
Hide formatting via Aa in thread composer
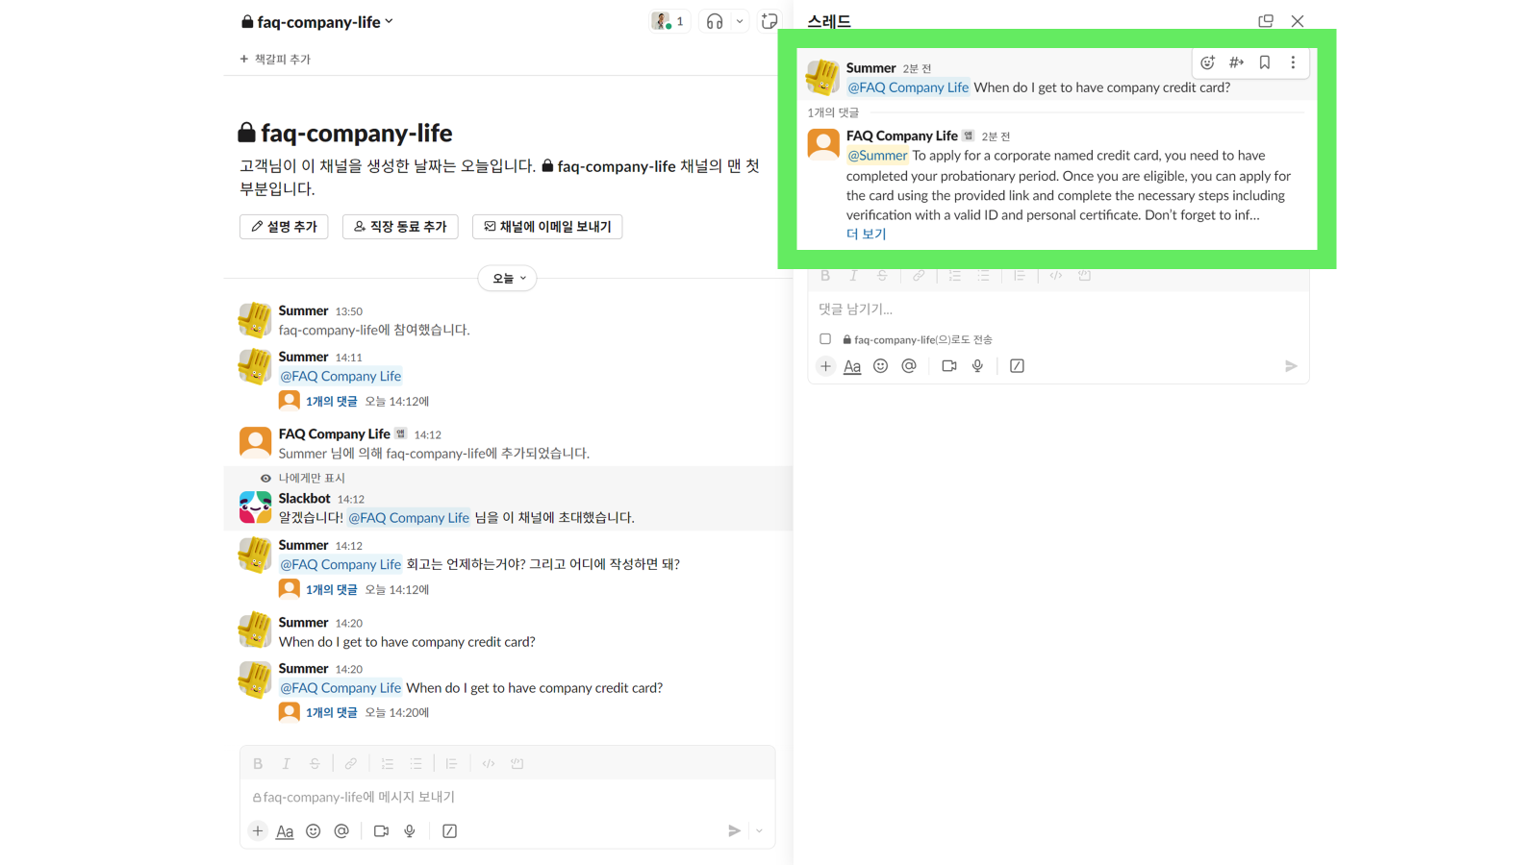click(852, 366)
